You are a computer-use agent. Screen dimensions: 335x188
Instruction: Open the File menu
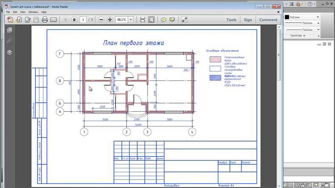8,12
